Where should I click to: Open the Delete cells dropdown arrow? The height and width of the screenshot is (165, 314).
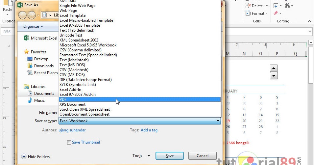[x=267, y=6]
